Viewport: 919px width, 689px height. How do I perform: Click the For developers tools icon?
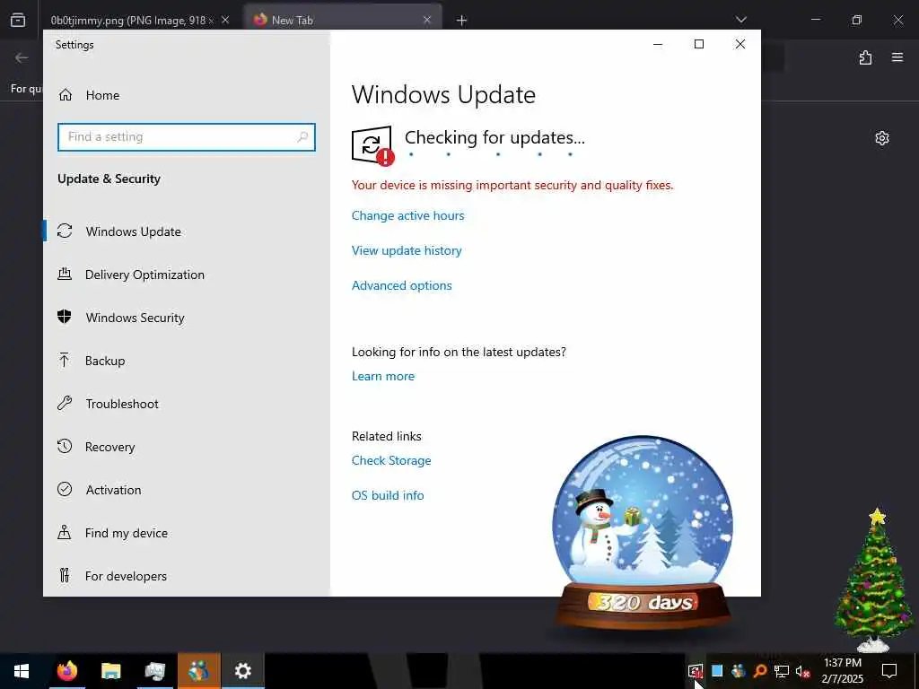[65, 575]
